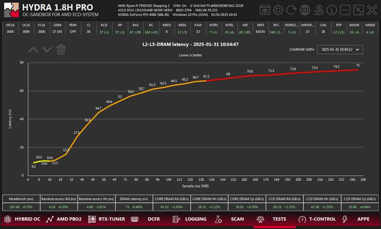Click the DRAM Latency result cell

pos(134,207)
